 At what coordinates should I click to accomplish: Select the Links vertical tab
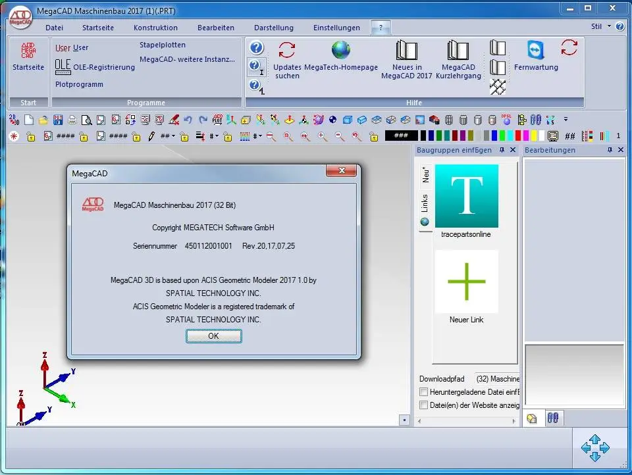coord(425,209)
